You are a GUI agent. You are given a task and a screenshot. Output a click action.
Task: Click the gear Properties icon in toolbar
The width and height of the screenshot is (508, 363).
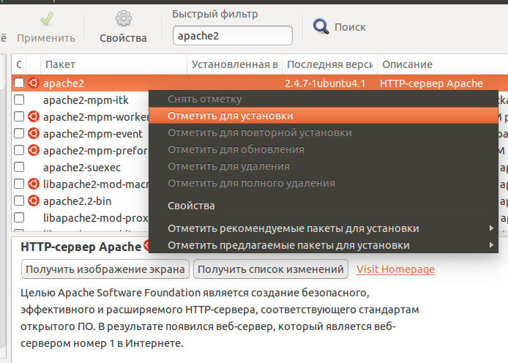[124, 18]
